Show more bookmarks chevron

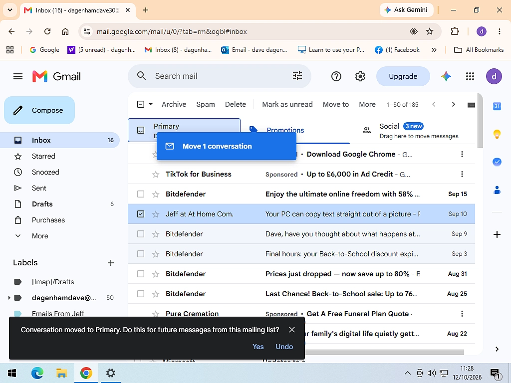[434, 50]
